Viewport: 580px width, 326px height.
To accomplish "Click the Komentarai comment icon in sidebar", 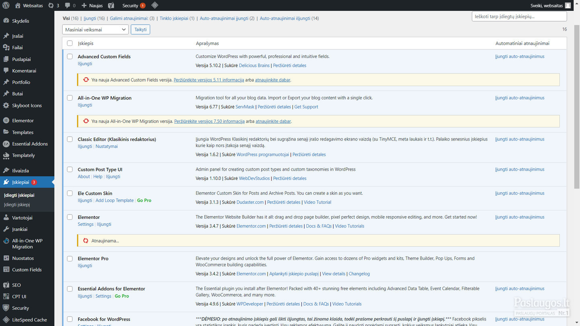I will click(6, 70).
